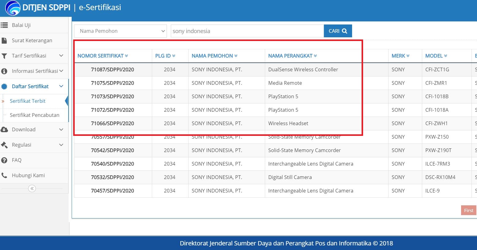Collapse the Daftar Sertifikat menu chevron
477x250 pixels.
click(x=61, y=86)
